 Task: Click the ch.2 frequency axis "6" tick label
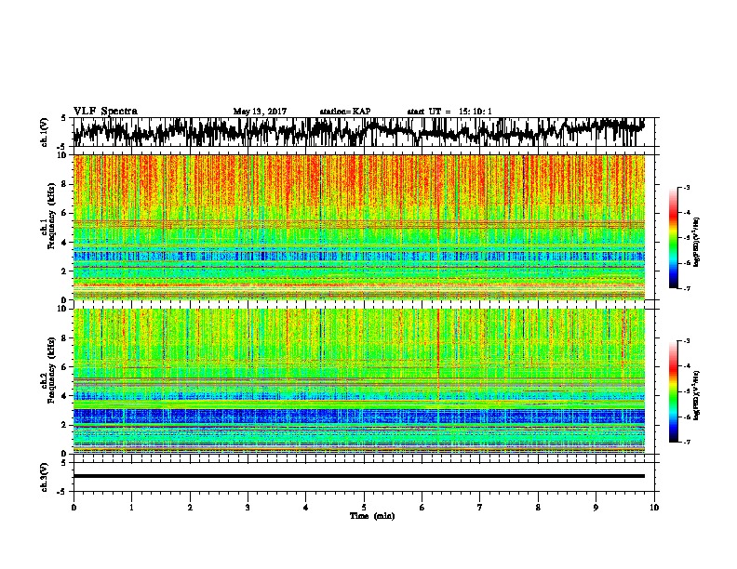pos(65,366)
